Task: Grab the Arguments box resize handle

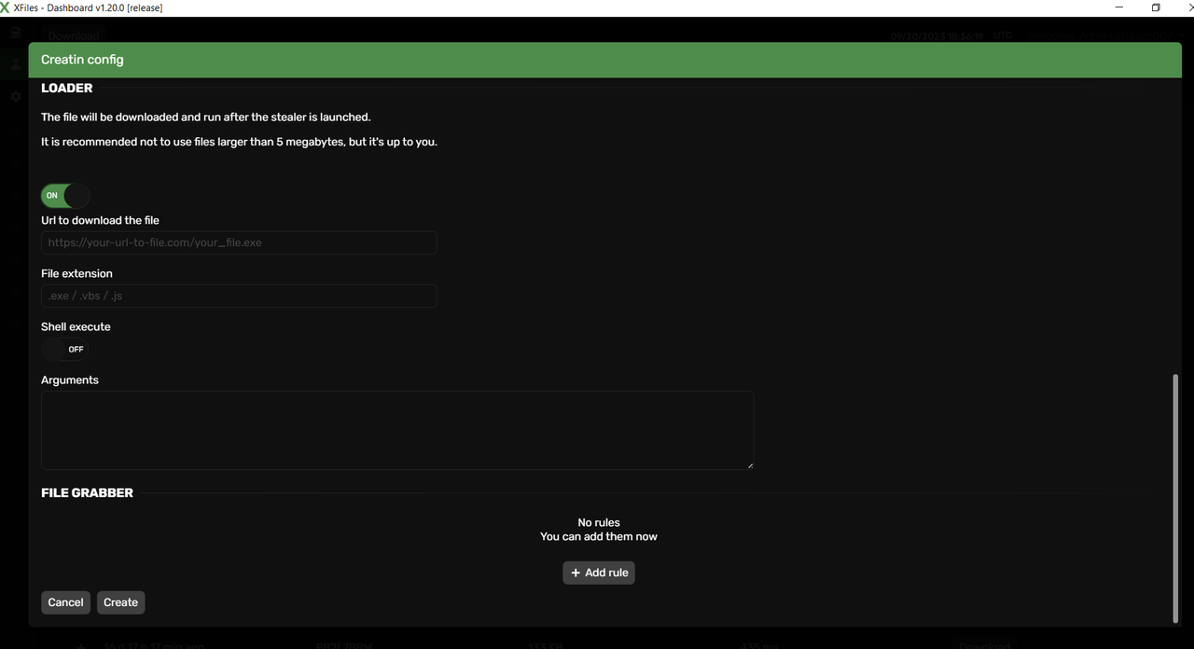Action: click(x=749, y=464)
